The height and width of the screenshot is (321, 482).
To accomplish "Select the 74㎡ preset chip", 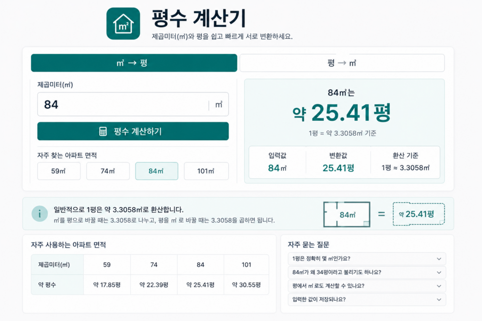I will [x=108, y=171].
